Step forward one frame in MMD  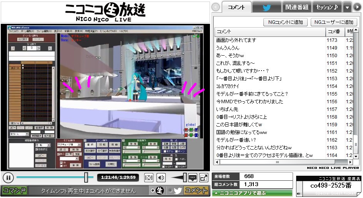click(39, 48)
